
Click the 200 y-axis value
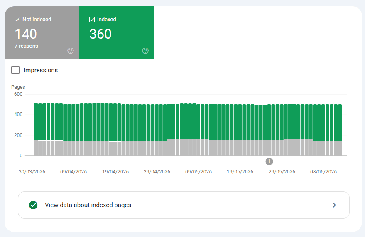(18, 135)
